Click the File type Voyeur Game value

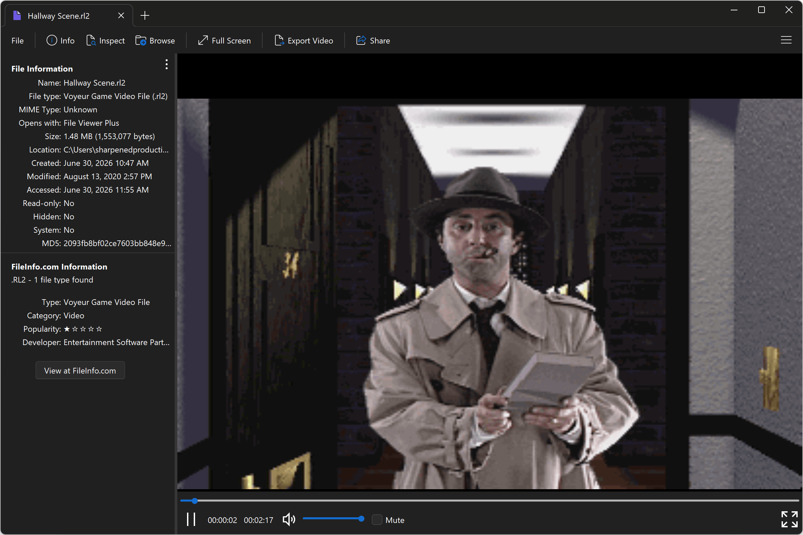115,96
